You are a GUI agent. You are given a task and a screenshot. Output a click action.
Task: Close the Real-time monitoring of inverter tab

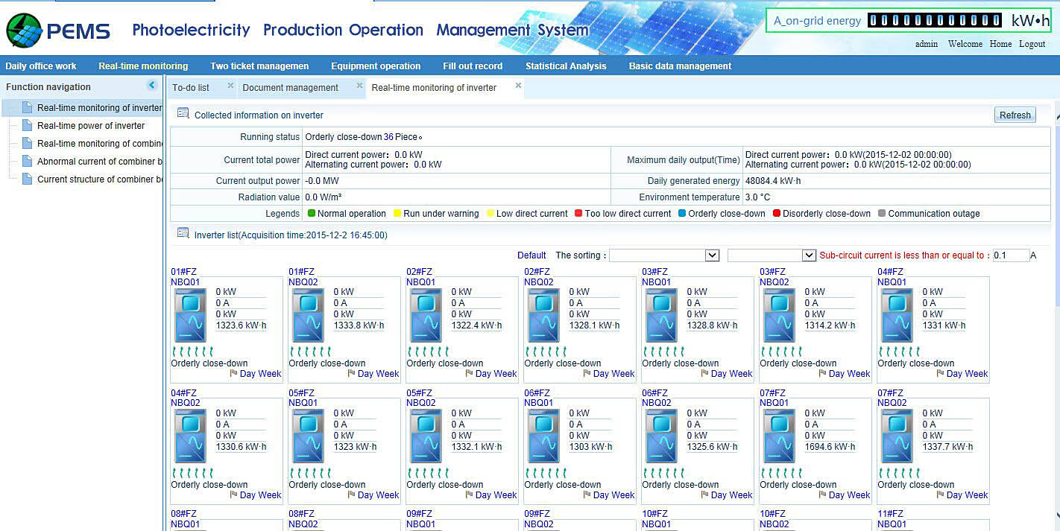(x=518, y=86)
